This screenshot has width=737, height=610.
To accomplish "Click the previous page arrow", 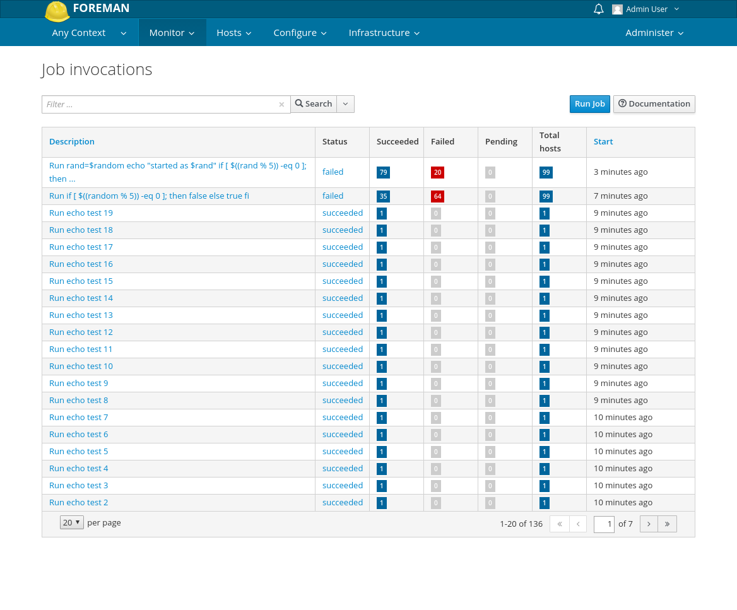I will click(x=578, y=524).
